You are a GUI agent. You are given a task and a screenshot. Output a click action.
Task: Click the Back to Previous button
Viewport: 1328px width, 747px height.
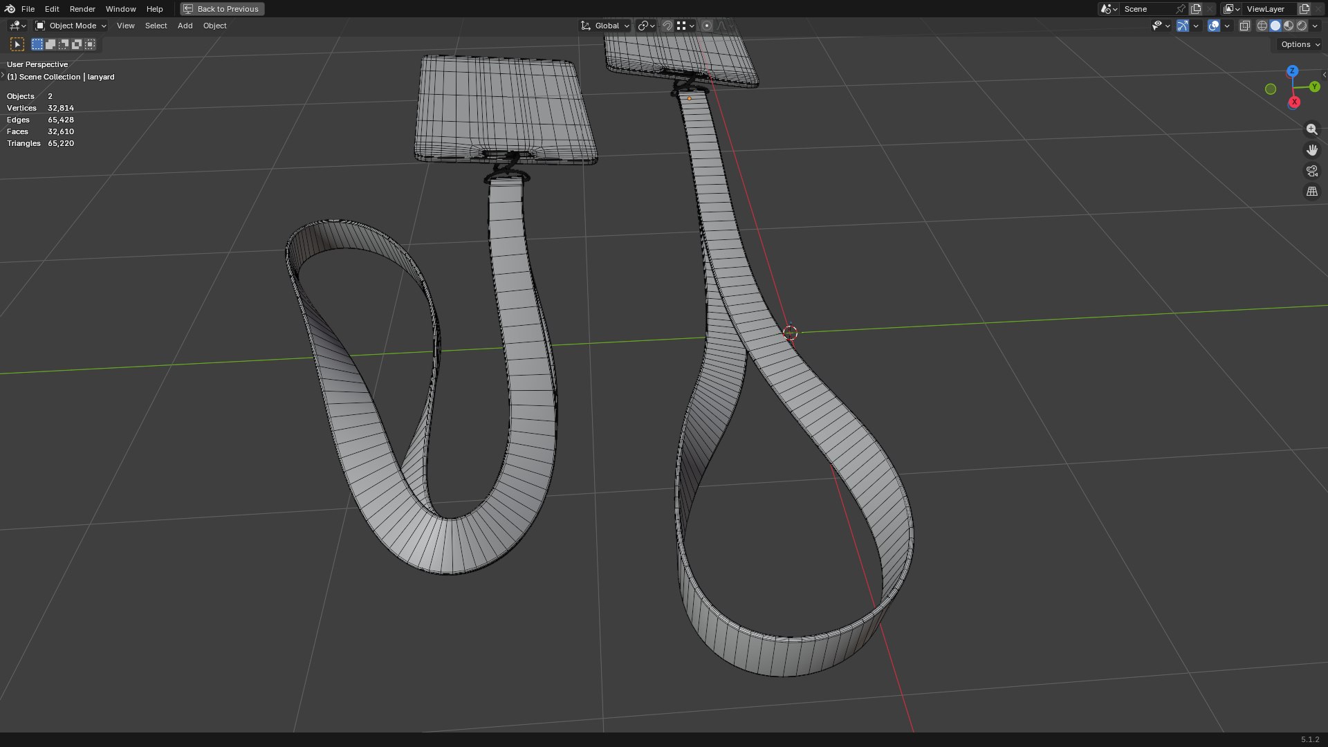pos(222,9)
